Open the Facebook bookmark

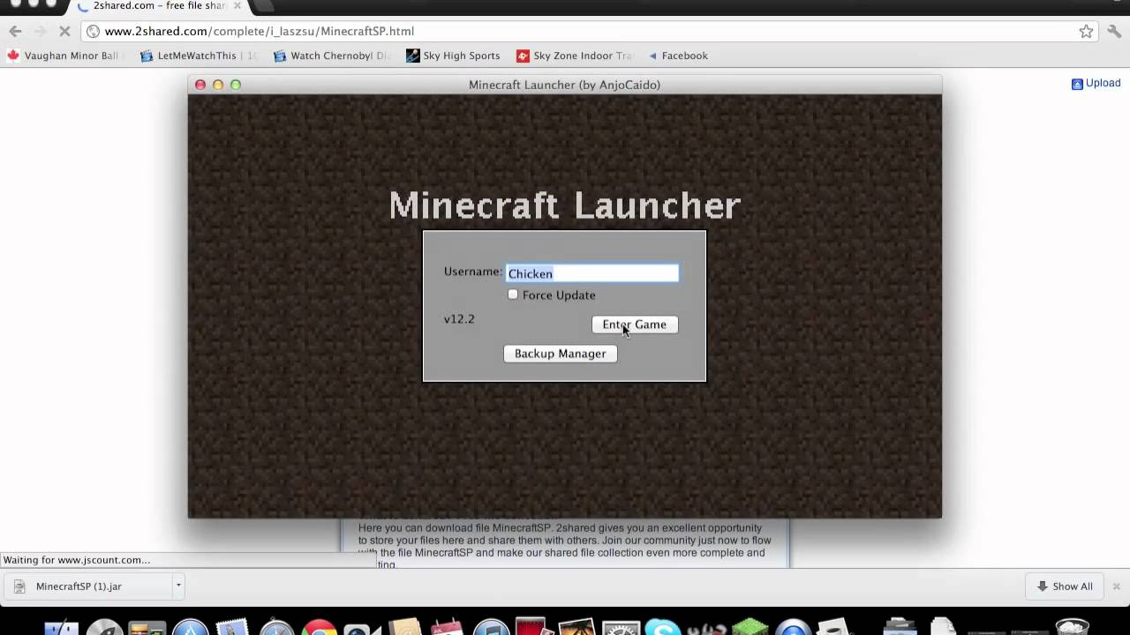[678, 56]
